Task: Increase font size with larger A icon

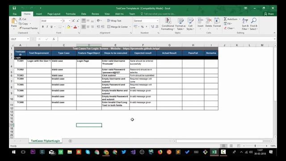Action: [73, 21]
